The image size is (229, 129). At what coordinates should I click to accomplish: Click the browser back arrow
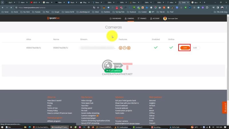click(x=2, y=7)
